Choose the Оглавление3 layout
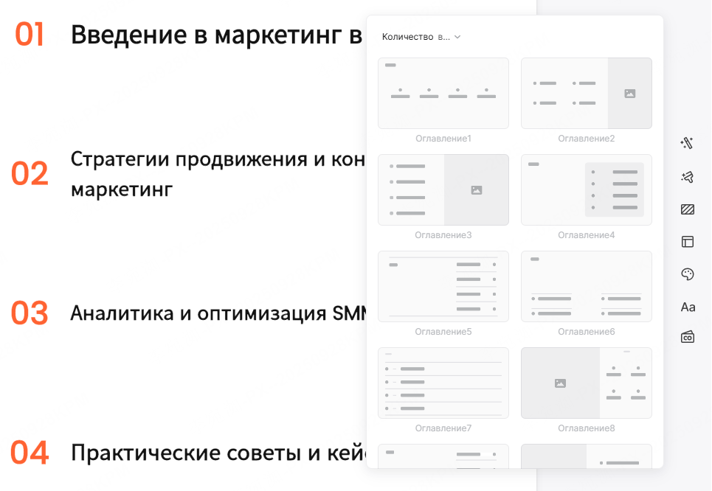 pos(443,189)
